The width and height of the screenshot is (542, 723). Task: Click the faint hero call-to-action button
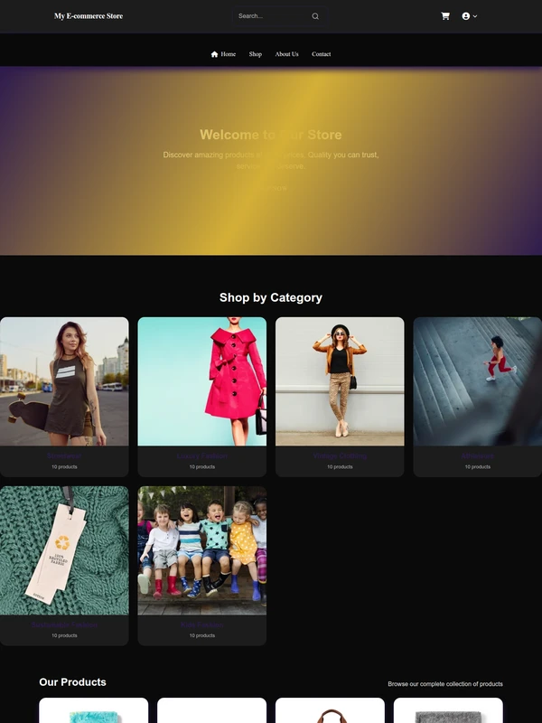point(271,188)
